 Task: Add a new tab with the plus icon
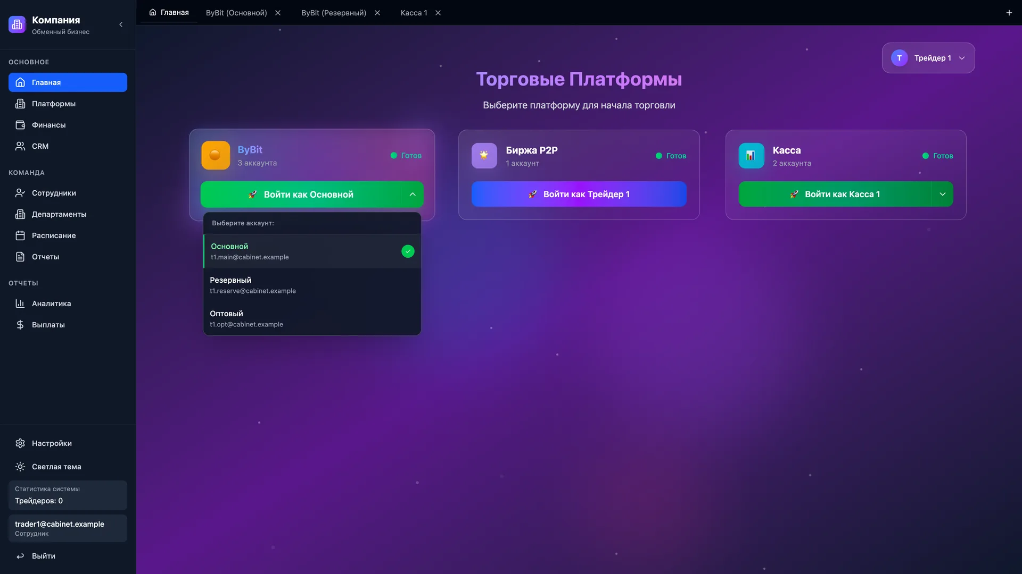point(1009,13)
